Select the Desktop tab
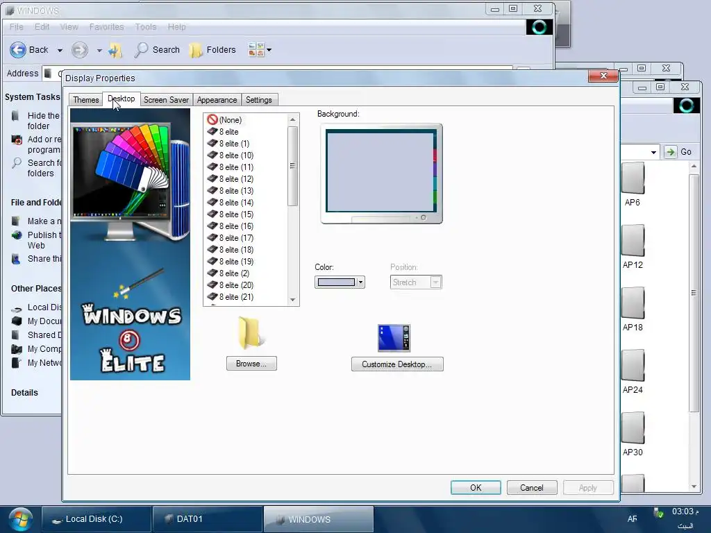 [x=121, y=99]
